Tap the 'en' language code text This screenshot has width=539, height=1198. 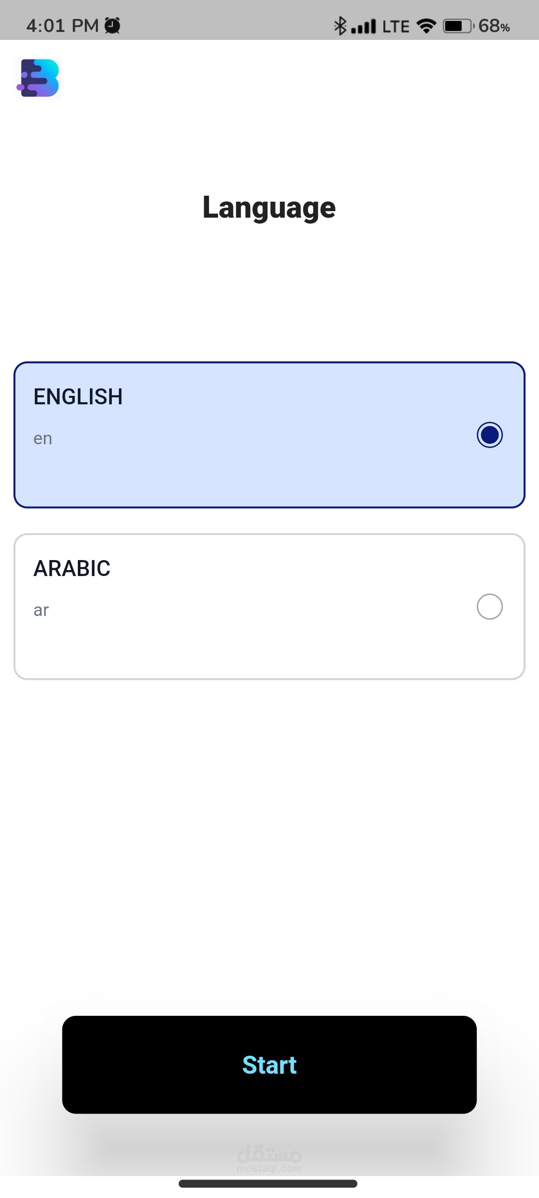coord(43,439)
